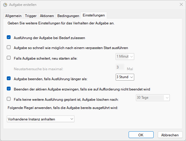Toggle Aufgabe beenden, falls Ausführung länger als
This screenshot has height=141, width=186.
click(9, 78)
